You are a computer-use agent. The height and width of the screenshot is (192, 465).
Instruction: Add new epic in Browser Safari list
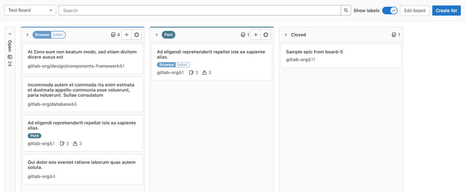[x=126, y=35]
